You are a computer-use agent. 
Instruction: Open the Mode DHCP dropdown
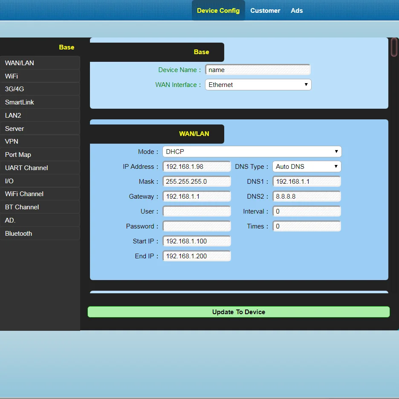click(x=252, y=152)
